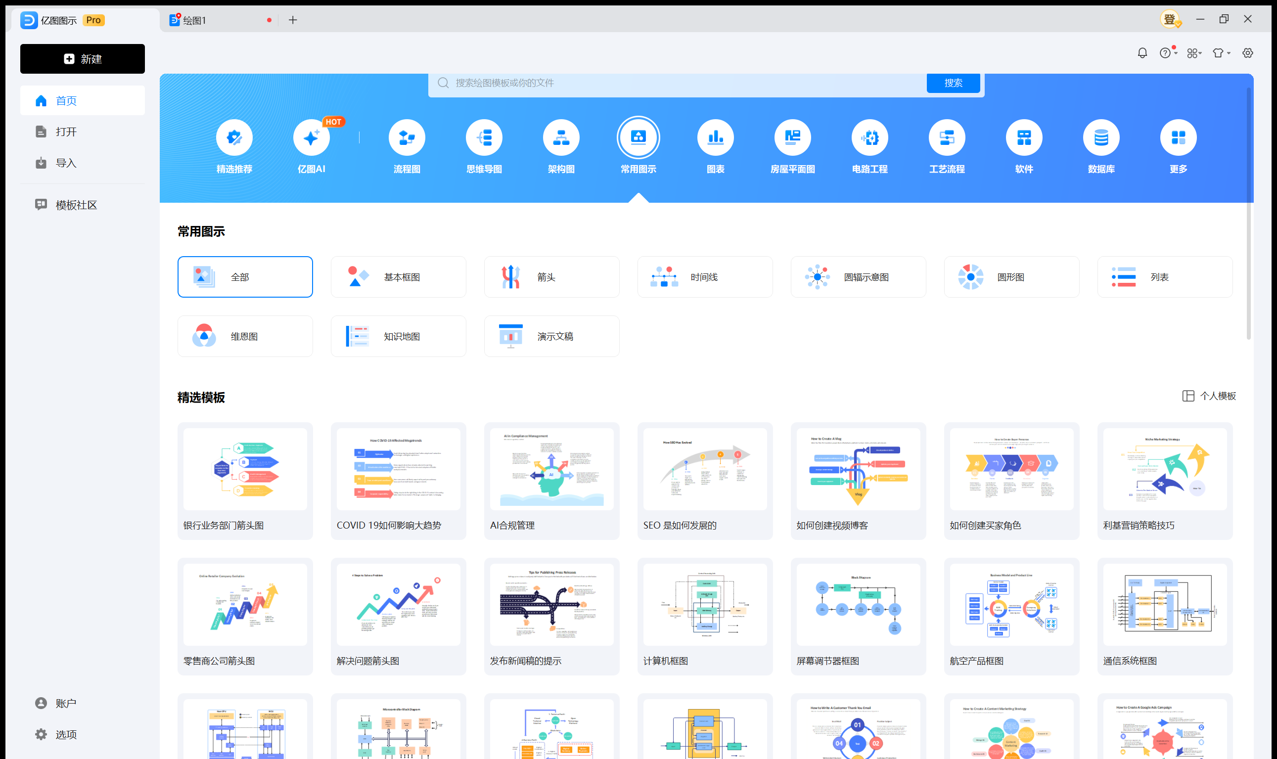Open the 流程图 category icon
The image size is (1277, 759).
(x=407, y=137)
